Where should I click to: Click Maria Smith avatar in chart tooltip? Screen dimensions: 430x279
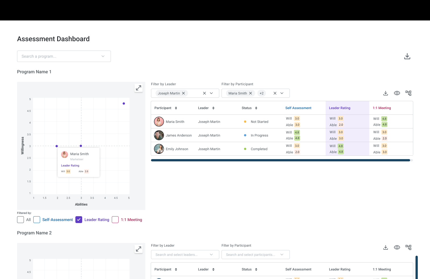pos(65,155)
